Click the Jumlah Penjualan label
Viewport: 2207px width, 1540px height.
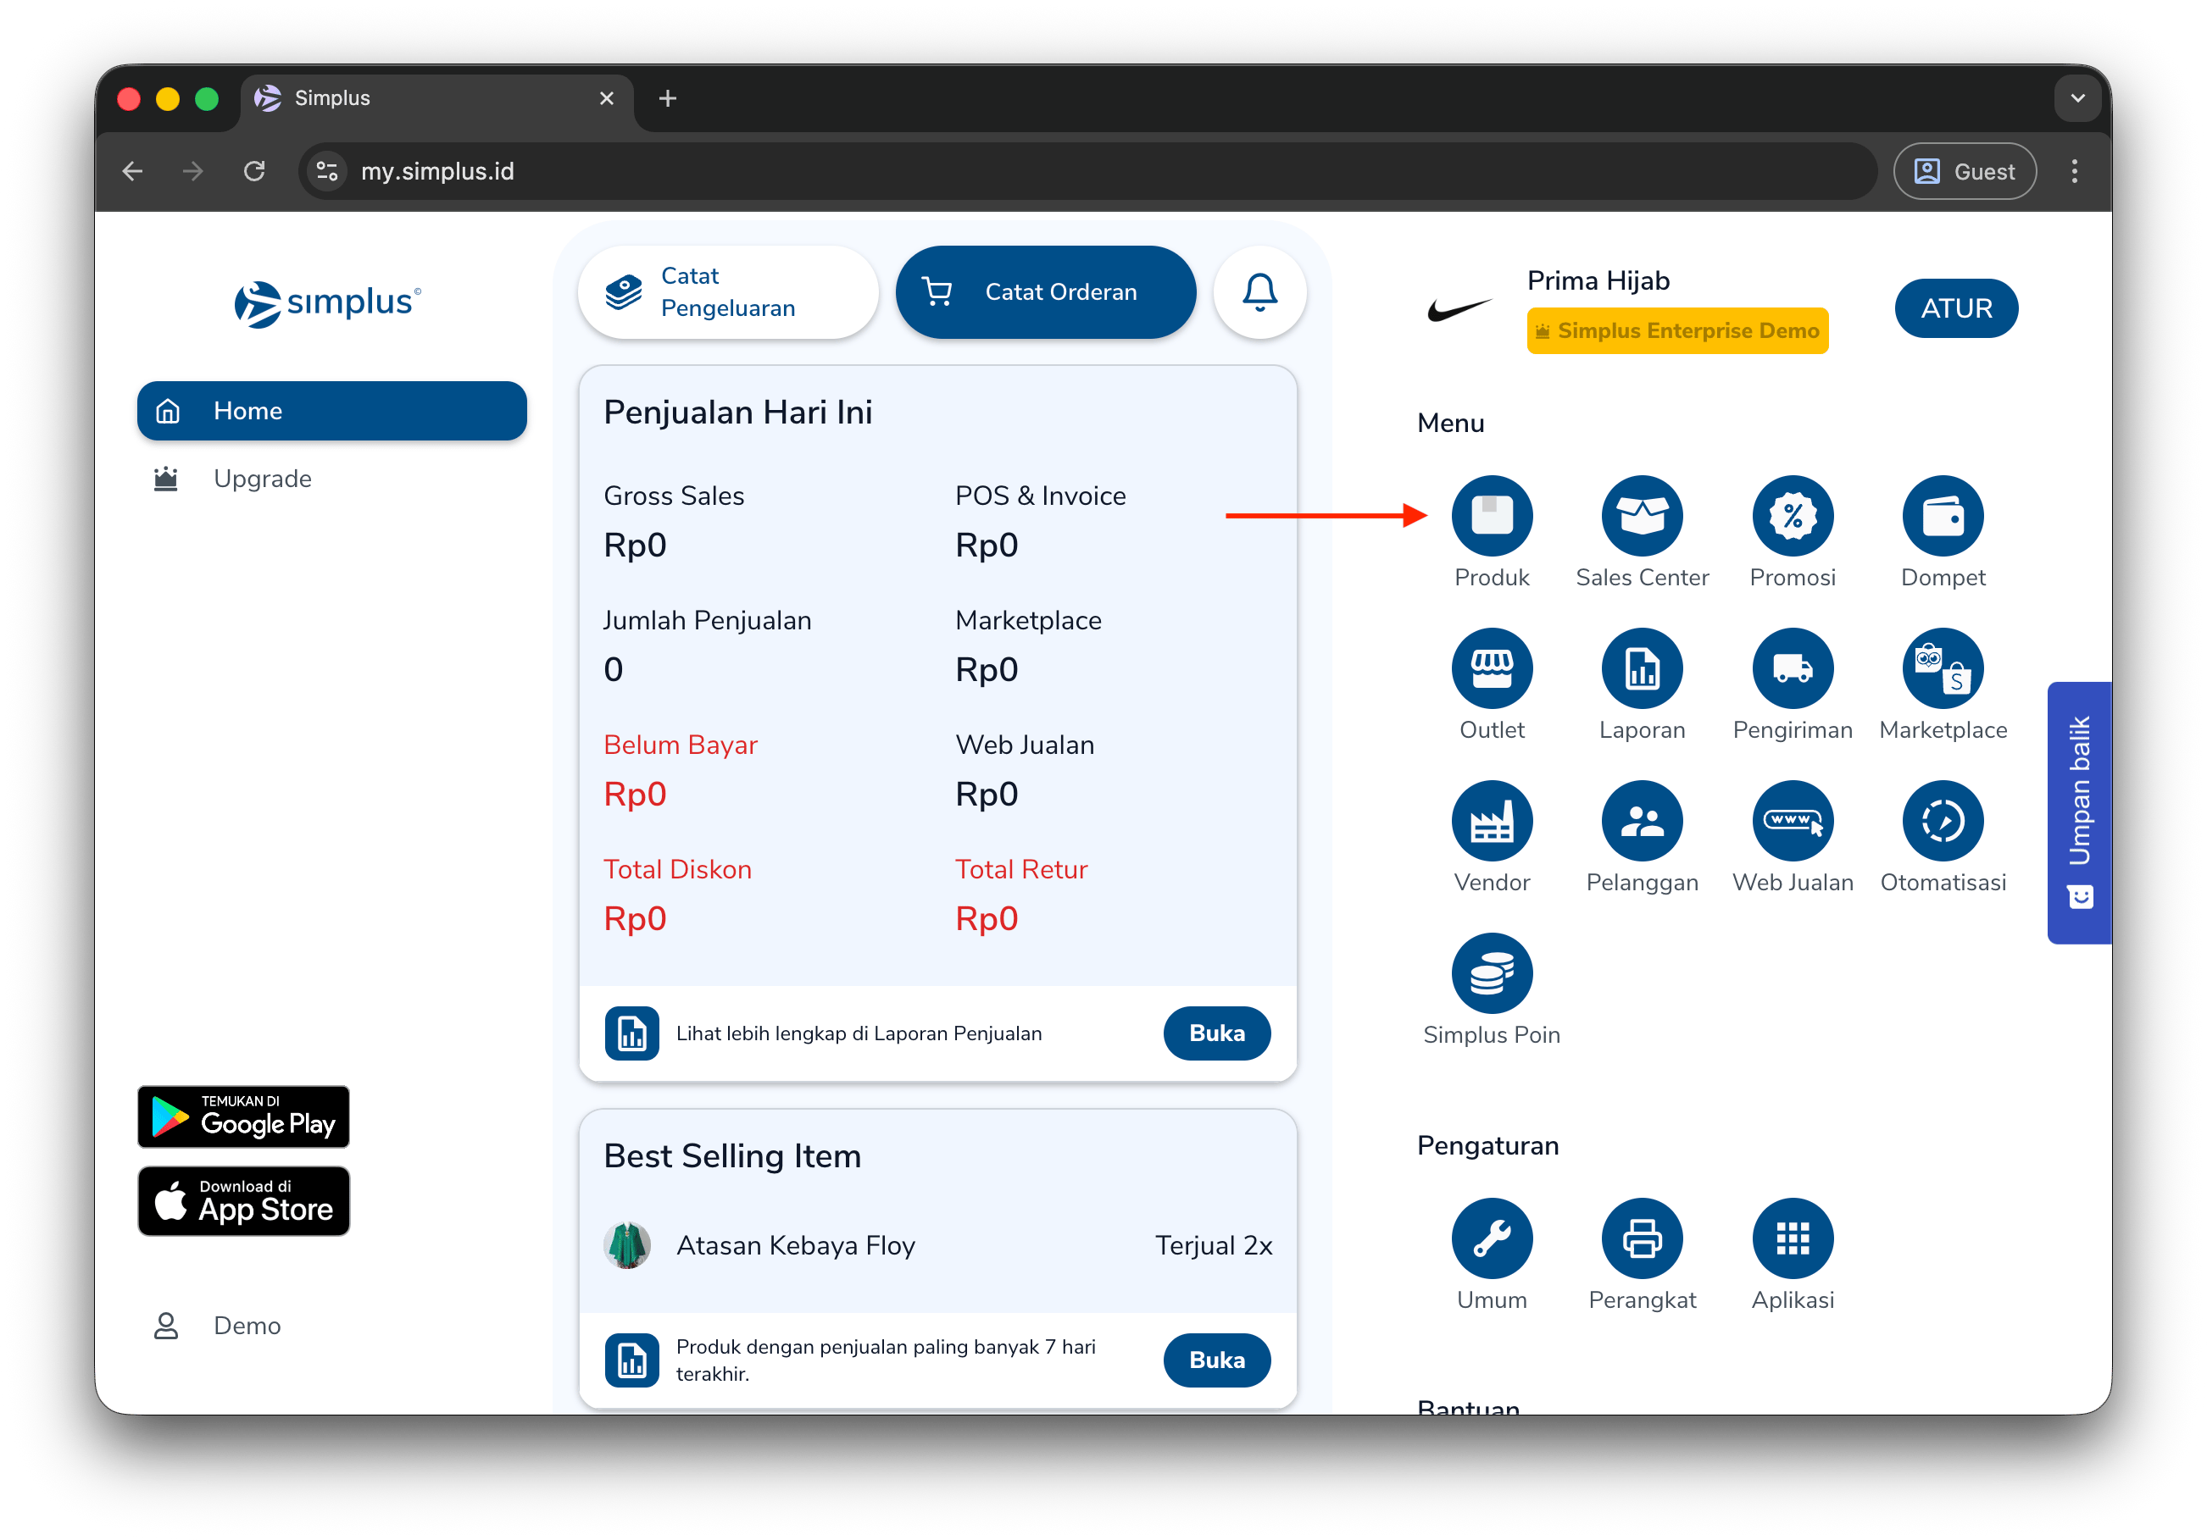tap(708, 621)
